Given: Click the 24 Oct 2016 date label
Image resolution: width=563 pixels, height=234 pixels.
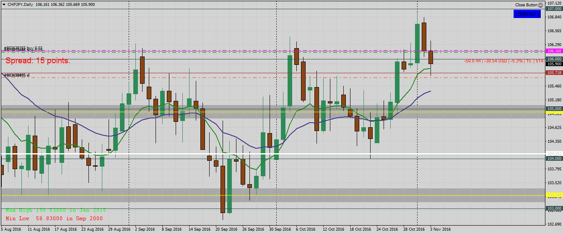Looking at the screenshot, I should (x=387, y=229).
